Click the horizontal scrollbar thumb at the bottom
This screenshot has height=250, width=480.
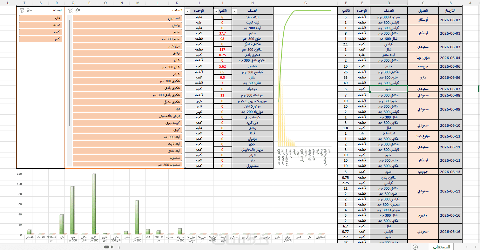click(x=106, y=247)
